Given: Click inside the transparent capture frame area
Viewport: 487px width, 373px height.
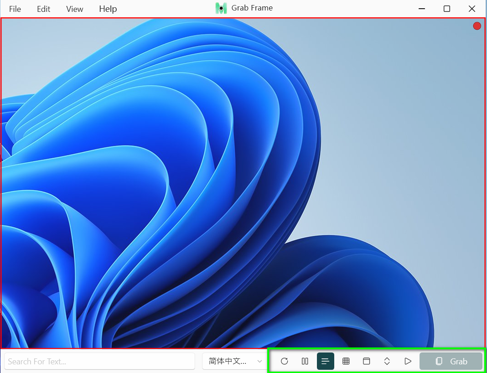Looking at the screenshot, I should tap(242, 182).
